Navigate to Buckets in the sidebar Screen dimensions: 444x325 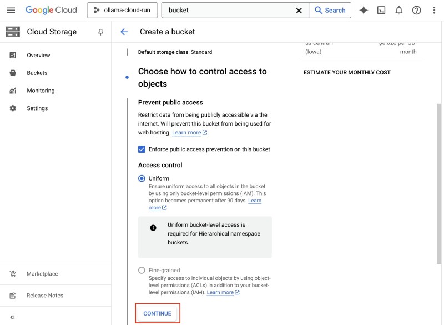pyautogui.click(x=37, y=73)
